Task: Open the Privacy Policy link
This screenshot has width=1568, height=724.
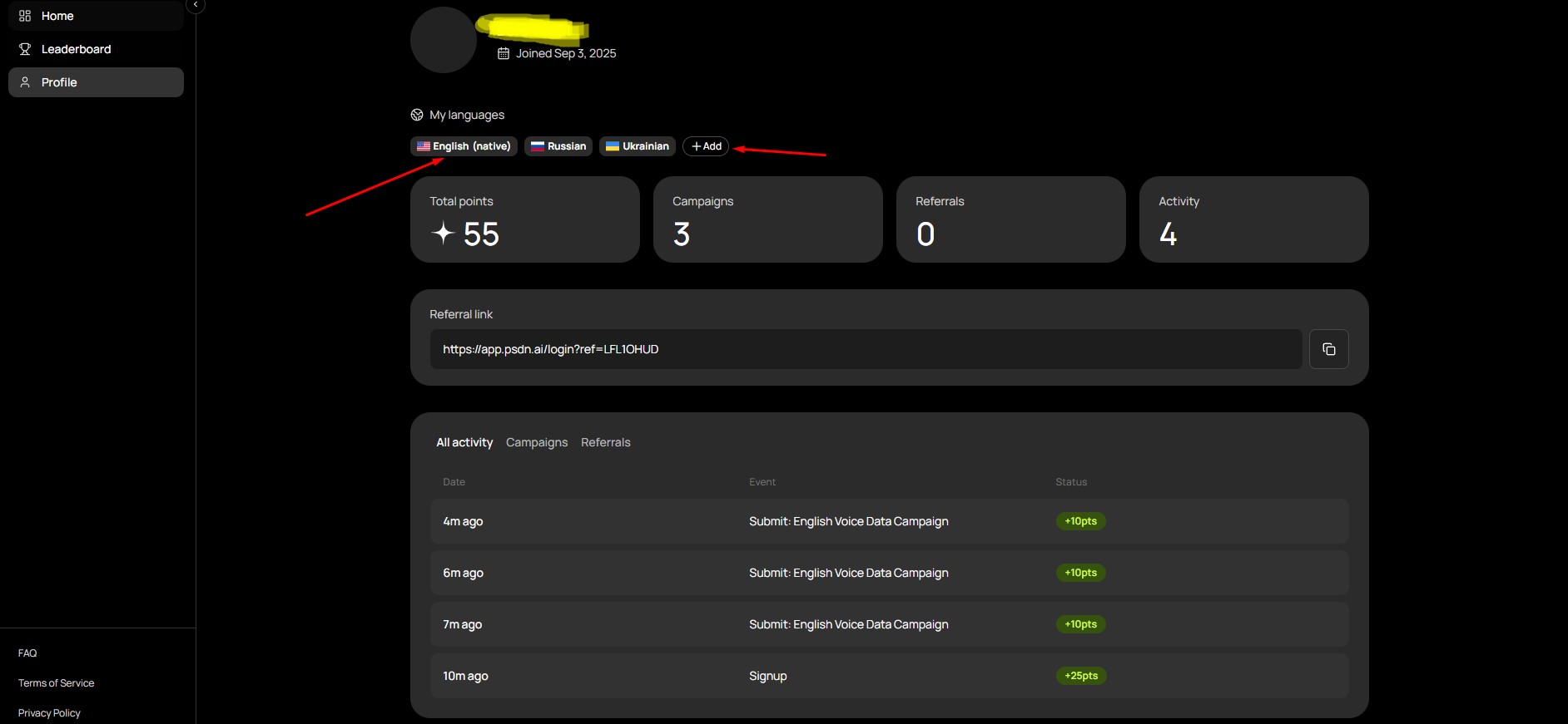Action: pyautogui.click(x=49, y=713)
